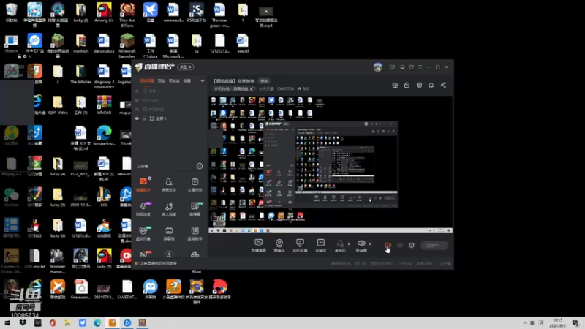Image resolution: width=585 pixels, height=329 pixels.
Task: Open the toolbox tool right of 多人连麦
Action: coord(195,209)
